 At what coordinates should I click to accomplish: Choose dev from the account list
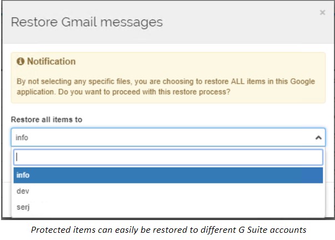click(x=168, y=191)
